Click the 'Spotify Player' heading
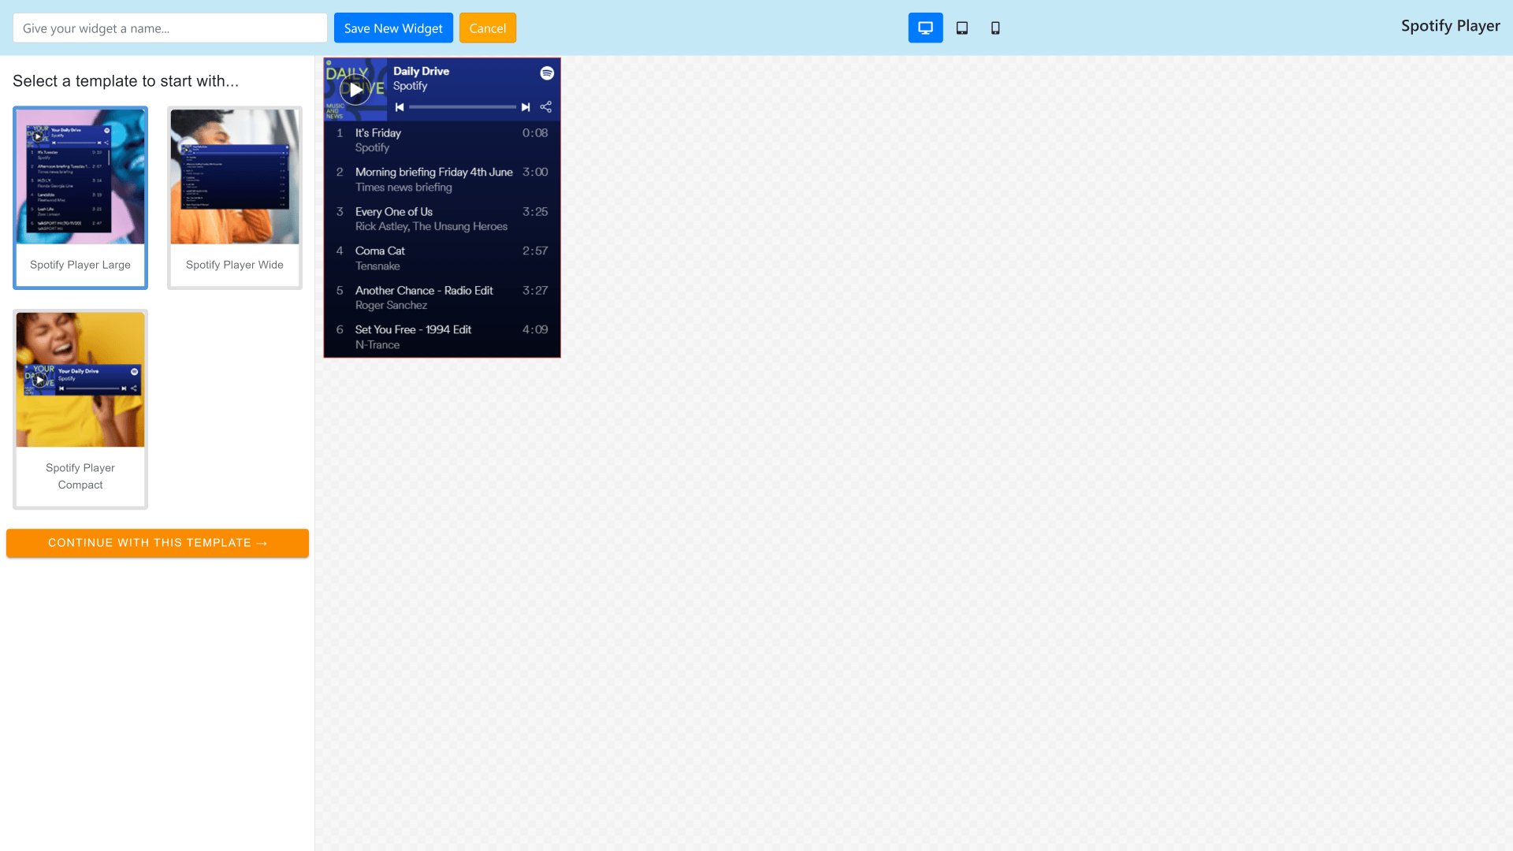Screen dimensions: 1513x851 pos(1450,26)
